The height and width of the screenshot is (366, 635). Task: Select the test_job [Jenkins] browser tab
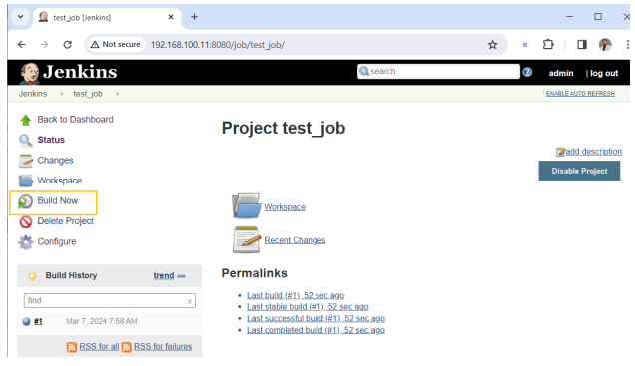coord(107,17)
